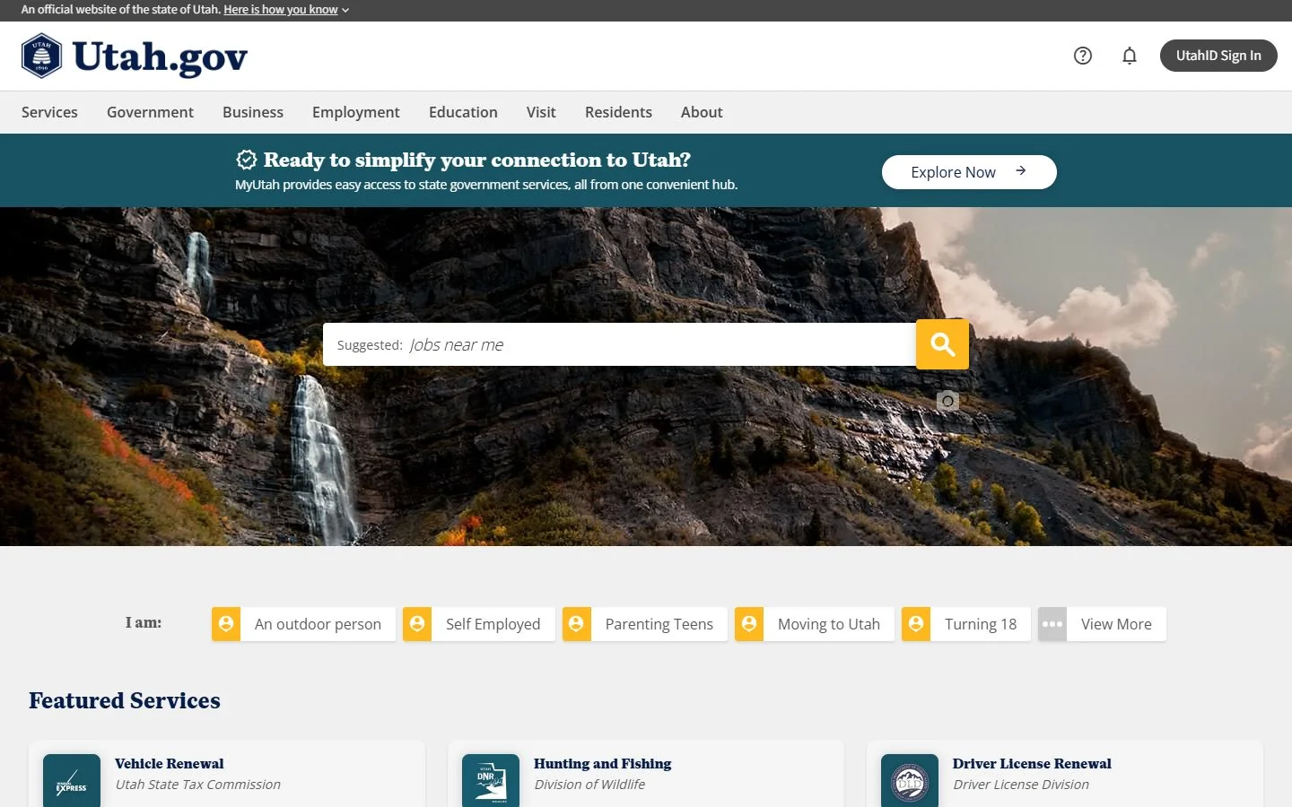
Task: Select the Parenting Teens label
Action: 659,624
